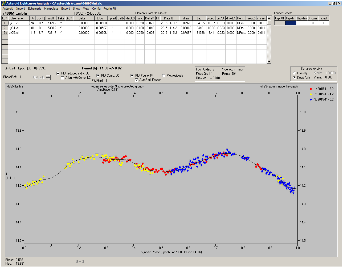Click the Amplitude: 0.191 label
The image size is (343, 267).
pos(108,90)
